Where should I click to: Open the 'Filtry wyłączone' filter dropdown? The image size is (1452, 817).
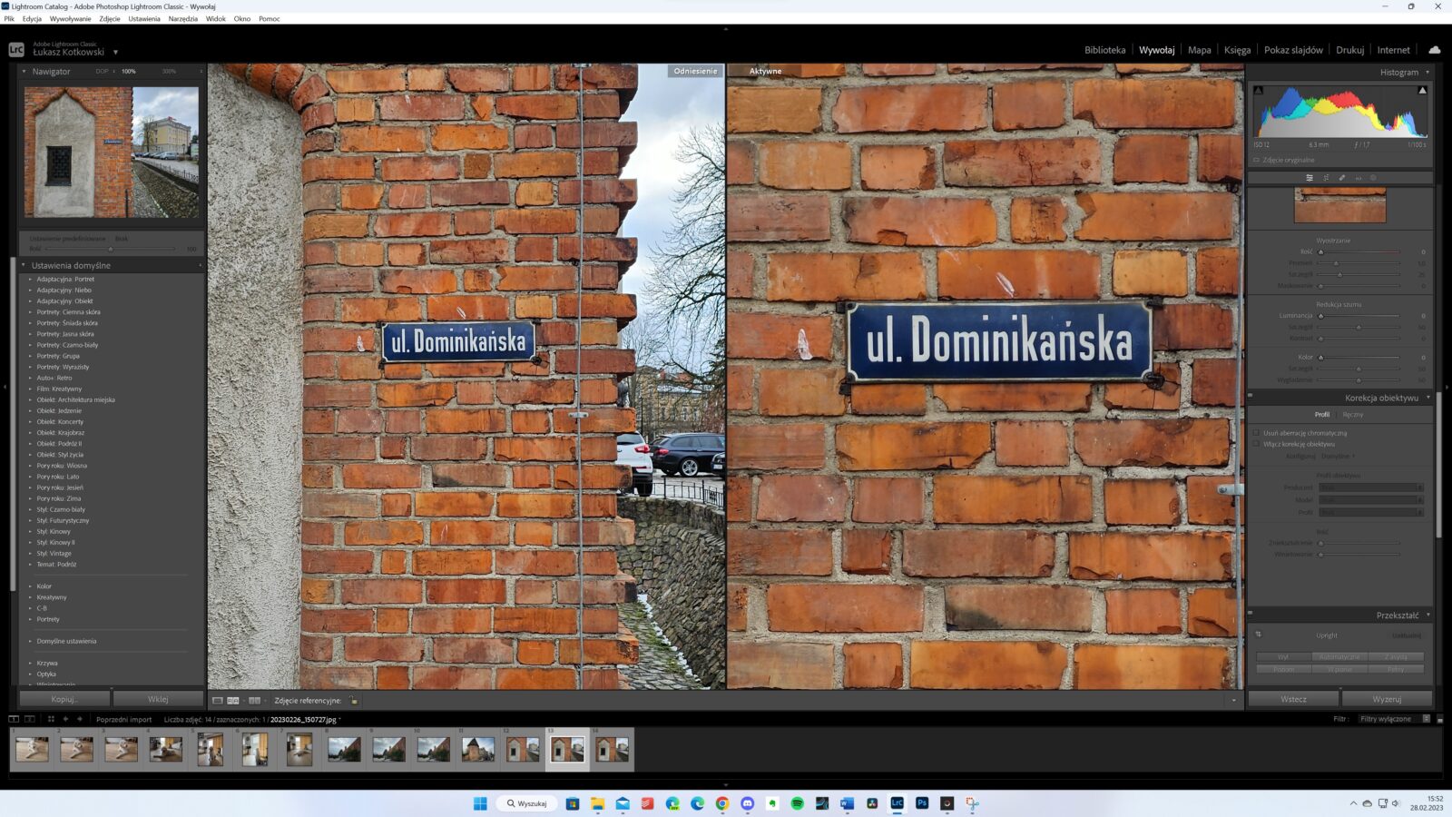(1386, 719)
